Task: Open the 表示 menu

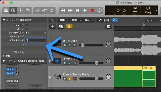Action: 89,20
